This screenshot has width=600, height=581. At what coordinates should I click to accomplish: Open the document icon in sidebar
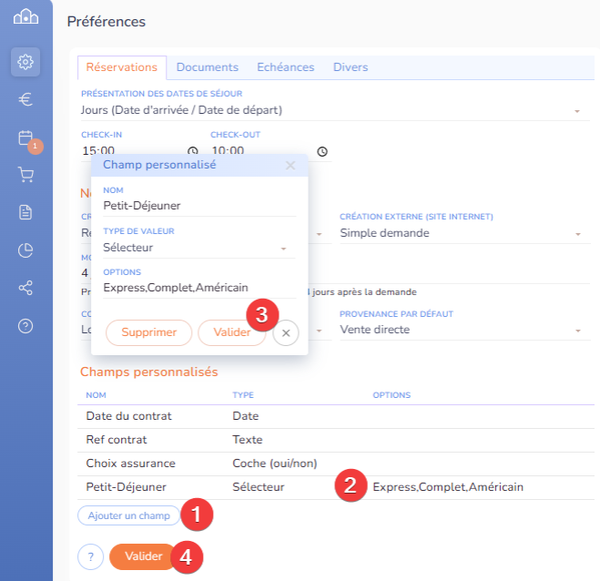point(25,212)
